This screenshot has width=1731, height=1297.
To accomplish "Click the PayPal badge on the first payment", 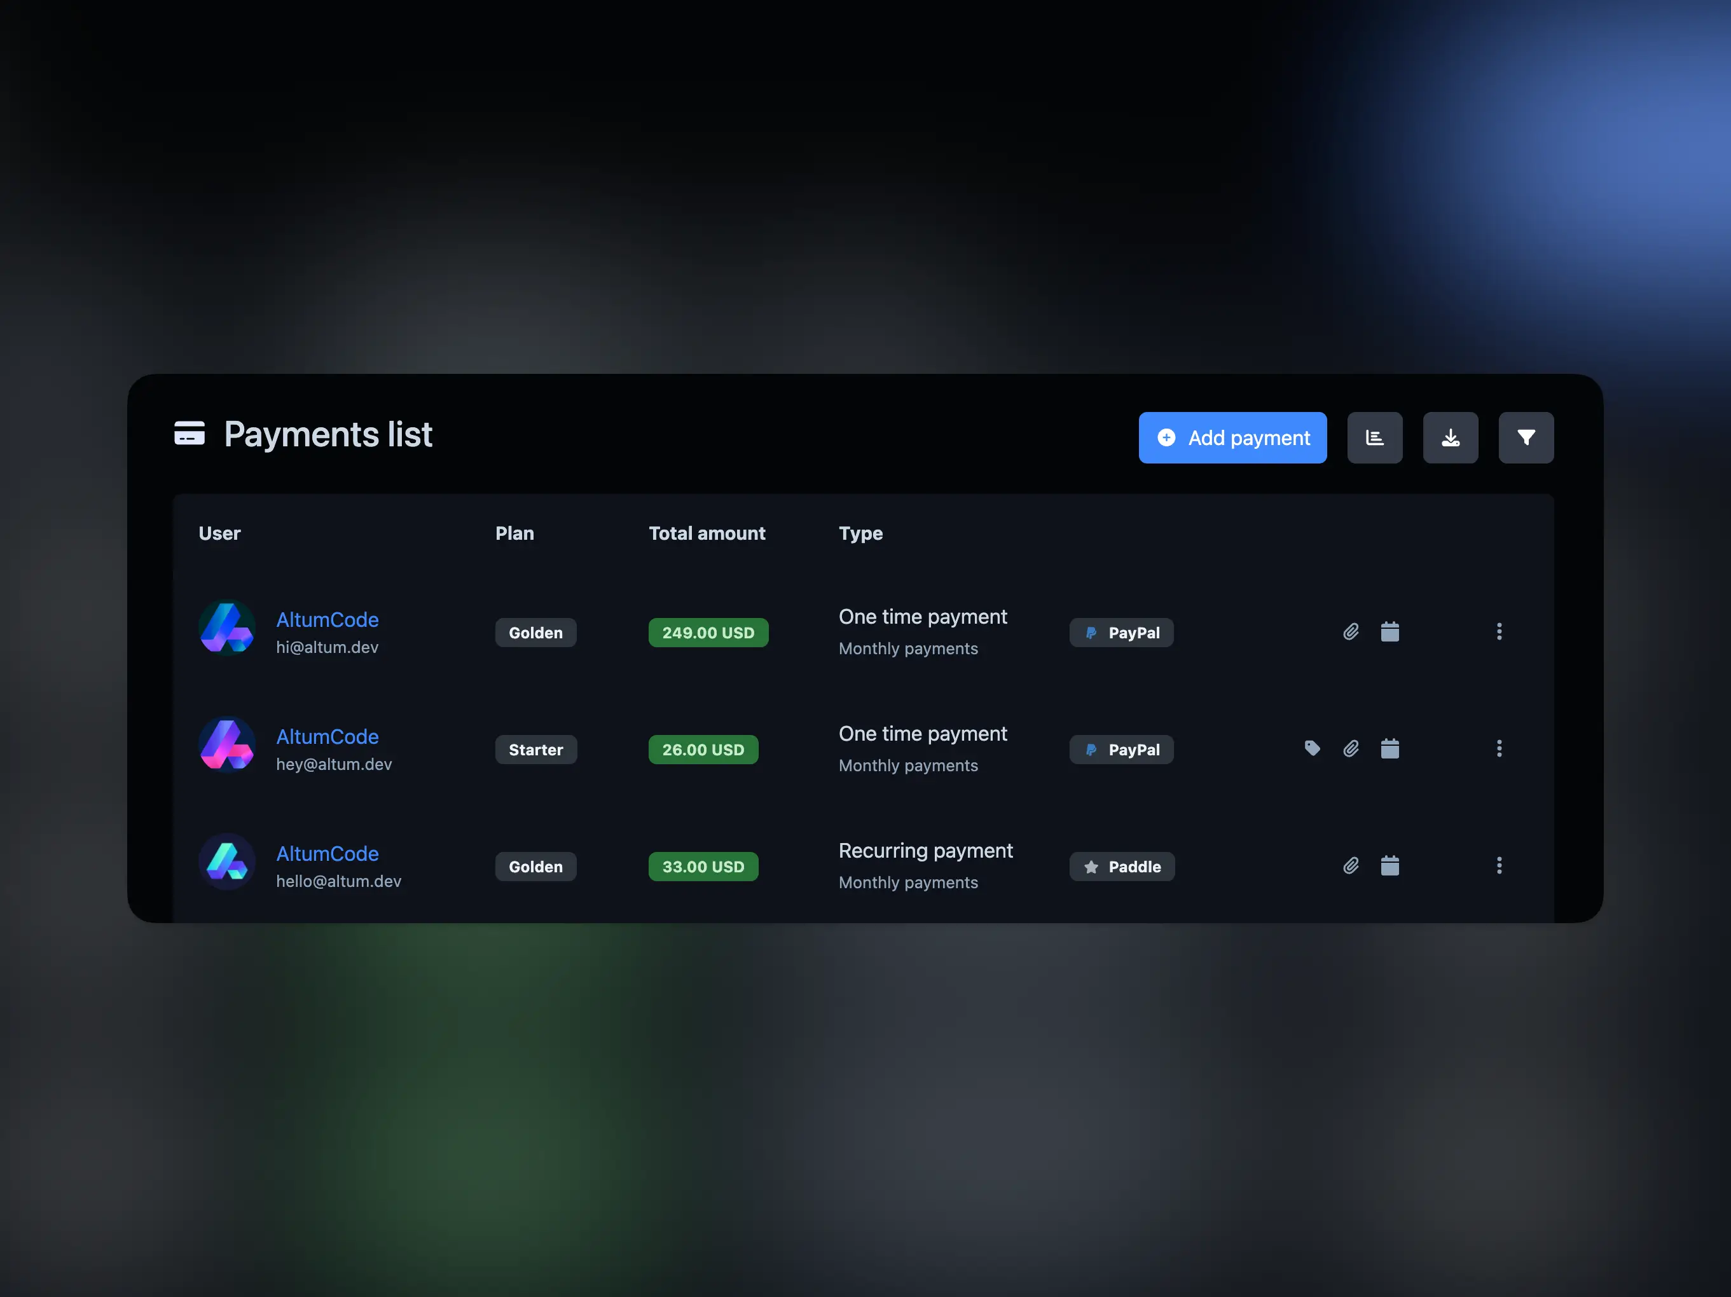I will coord(1121,632).
